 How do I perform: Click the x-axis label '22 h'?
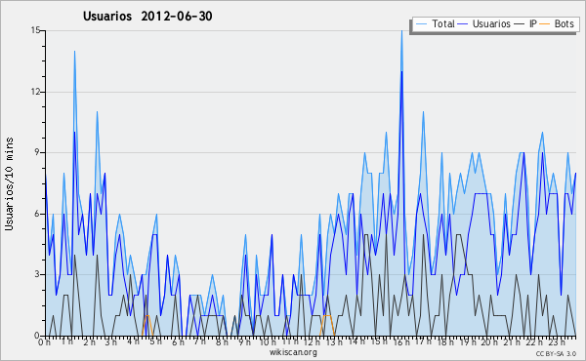534,341
